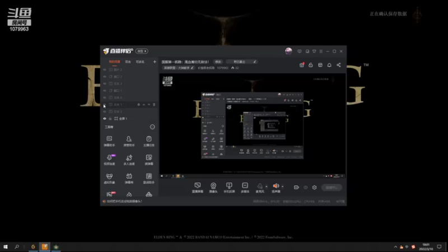Screen dimensions: 448x252
Task: Click the 修改 button beside the stream title
Action: click(x=218, y=62)
